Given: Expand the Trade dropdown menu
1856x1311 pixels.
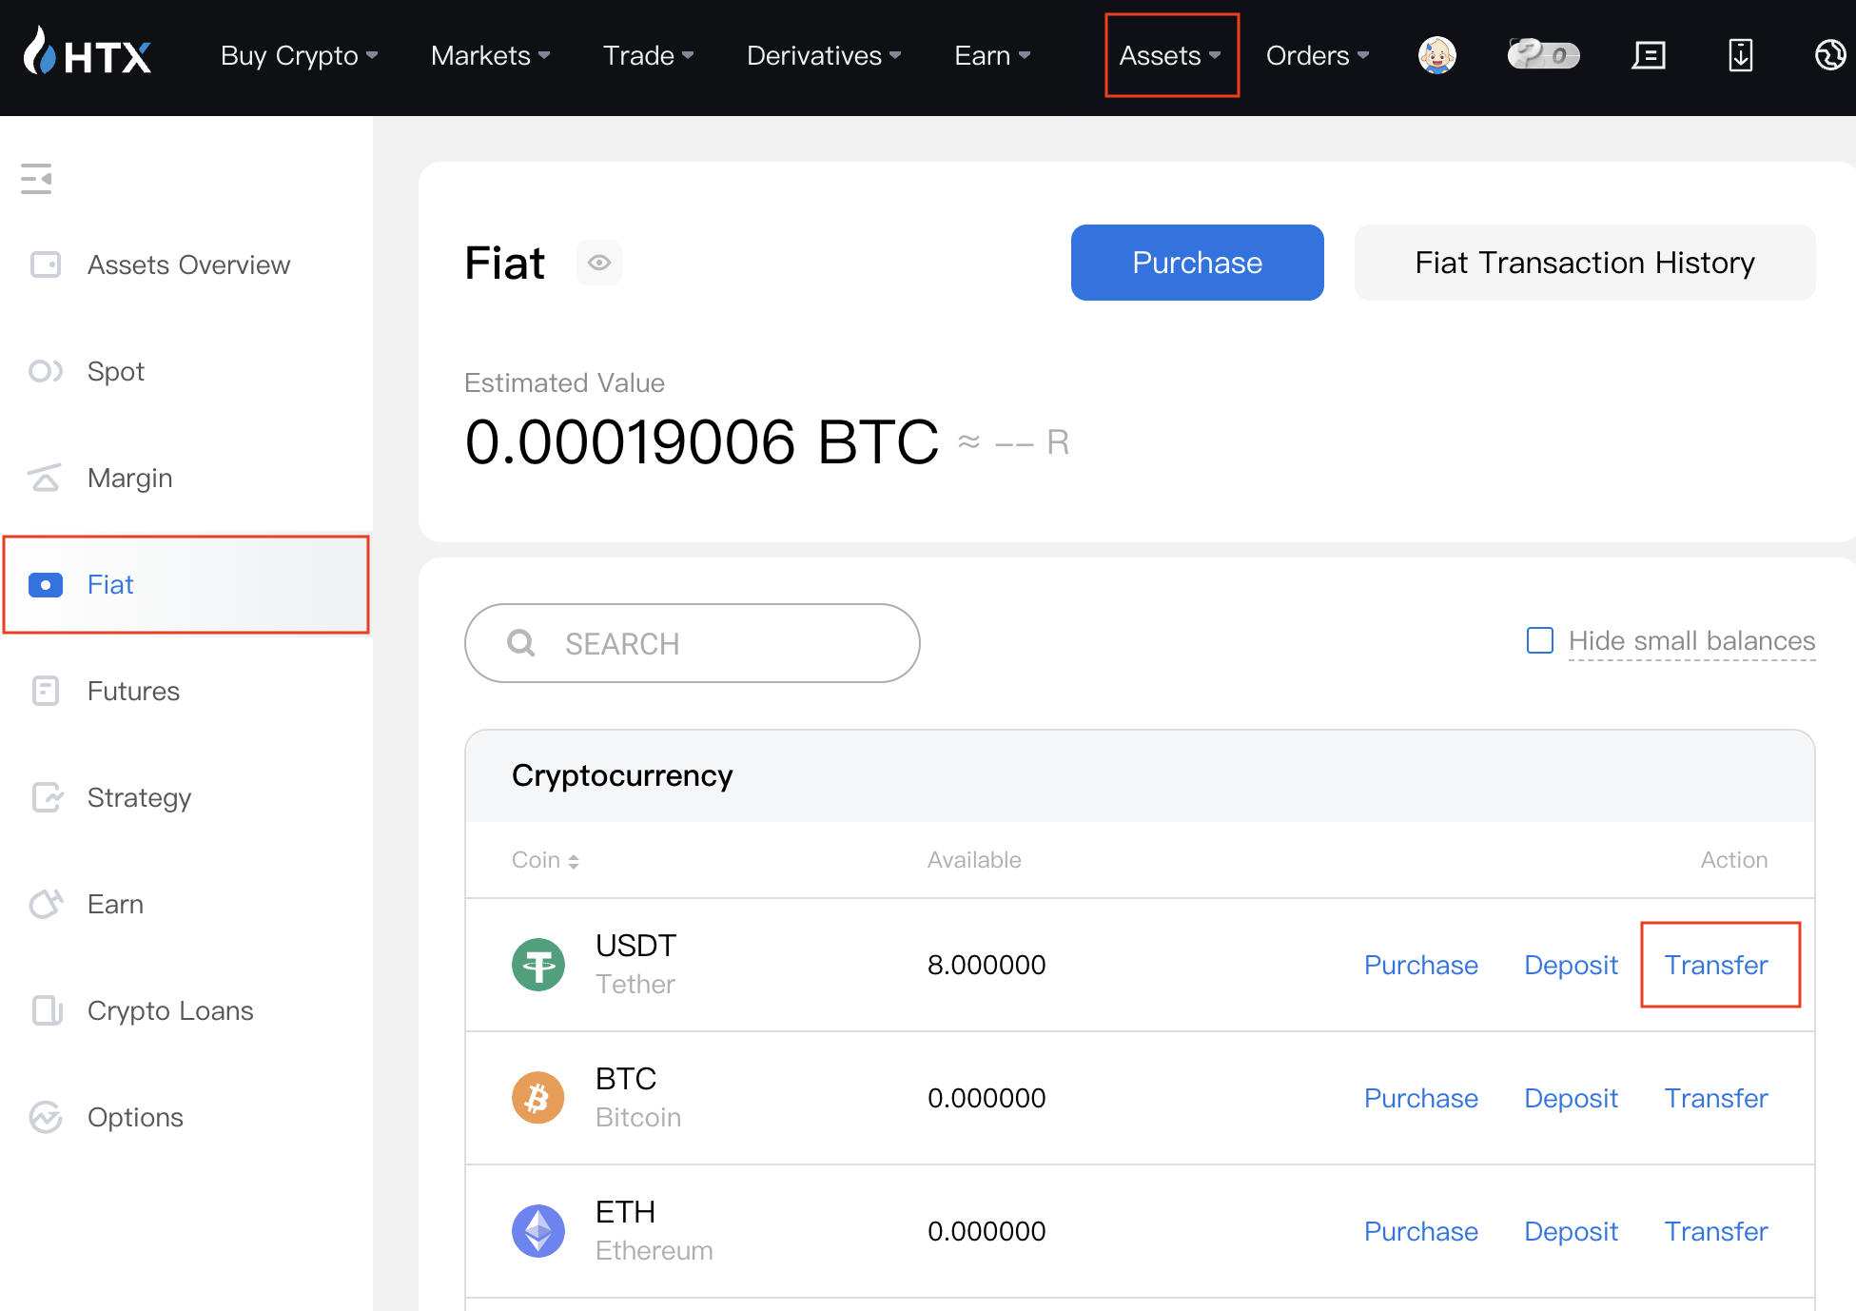Looking at the screenshot, I should click(x=648, y=55).
